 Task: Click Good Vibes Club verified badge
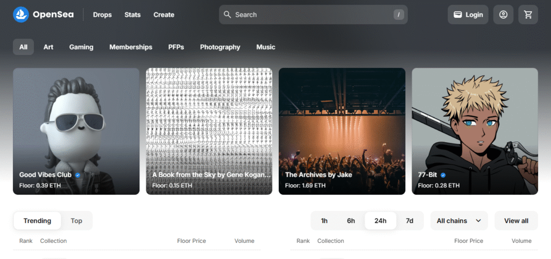click(77, 174)
